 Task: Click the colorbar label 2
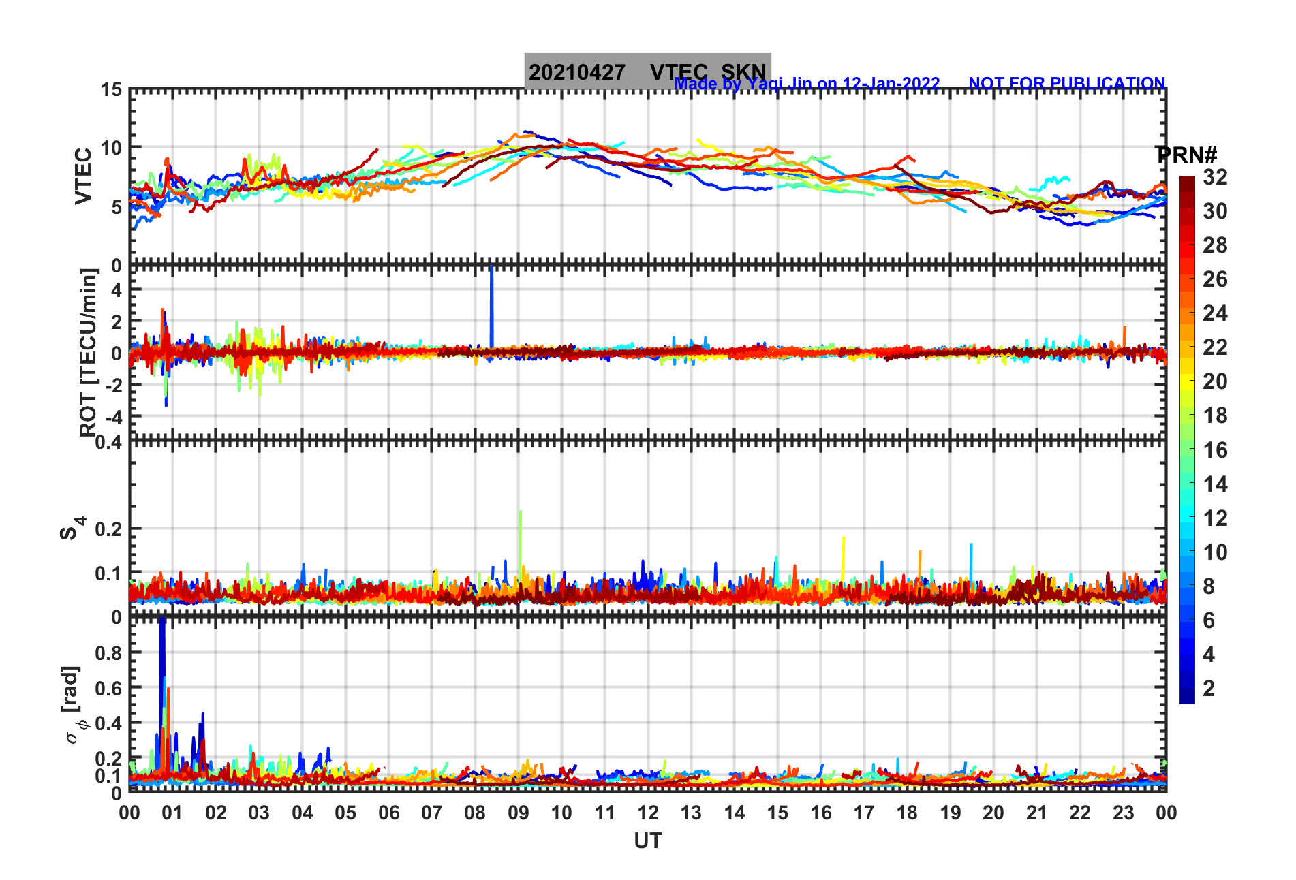1209,688
